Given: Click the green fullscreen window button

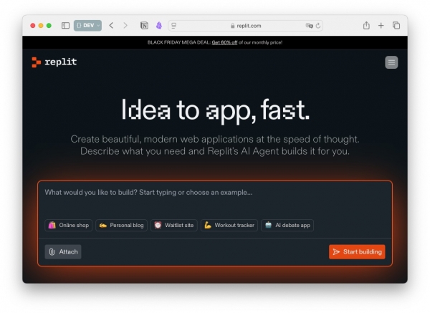Looking at the screenshot, I should point(49,26).
